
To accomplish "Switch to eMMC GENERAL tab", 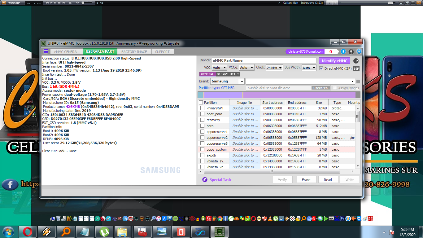I will (x=66, y=52).
